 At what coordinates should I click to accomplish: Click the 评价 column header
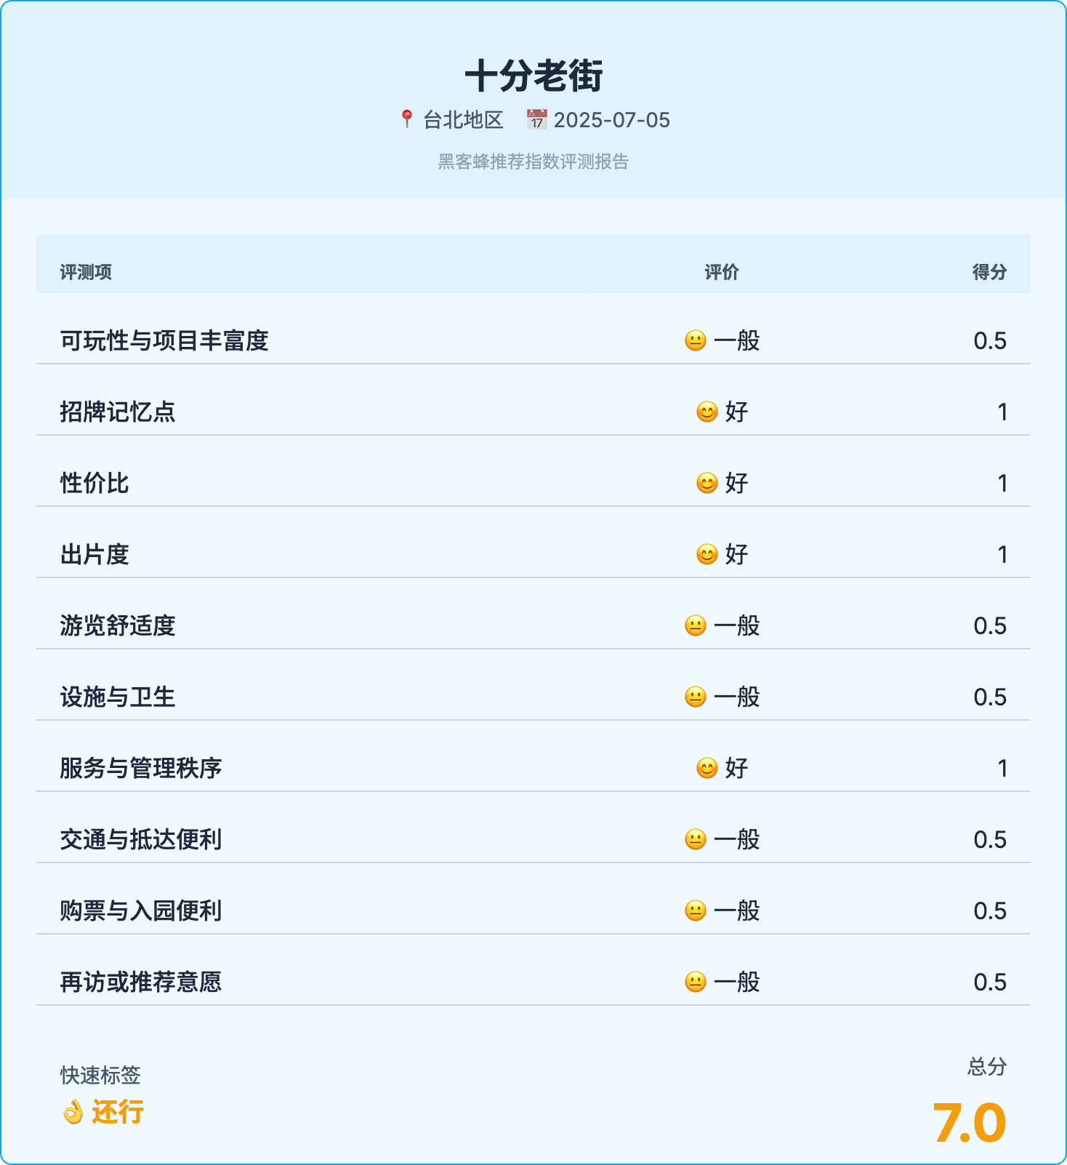click(722, 272)
